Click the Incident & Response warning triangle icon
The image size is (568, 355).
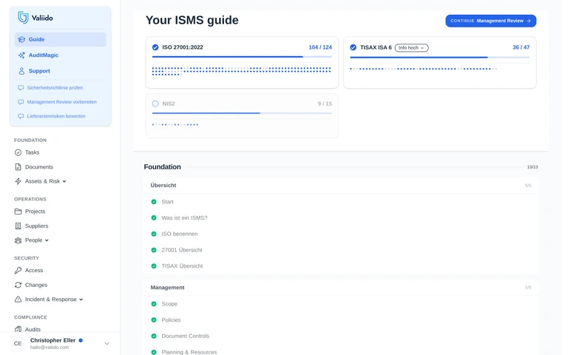pyautogui.click(x=18, y=300)
